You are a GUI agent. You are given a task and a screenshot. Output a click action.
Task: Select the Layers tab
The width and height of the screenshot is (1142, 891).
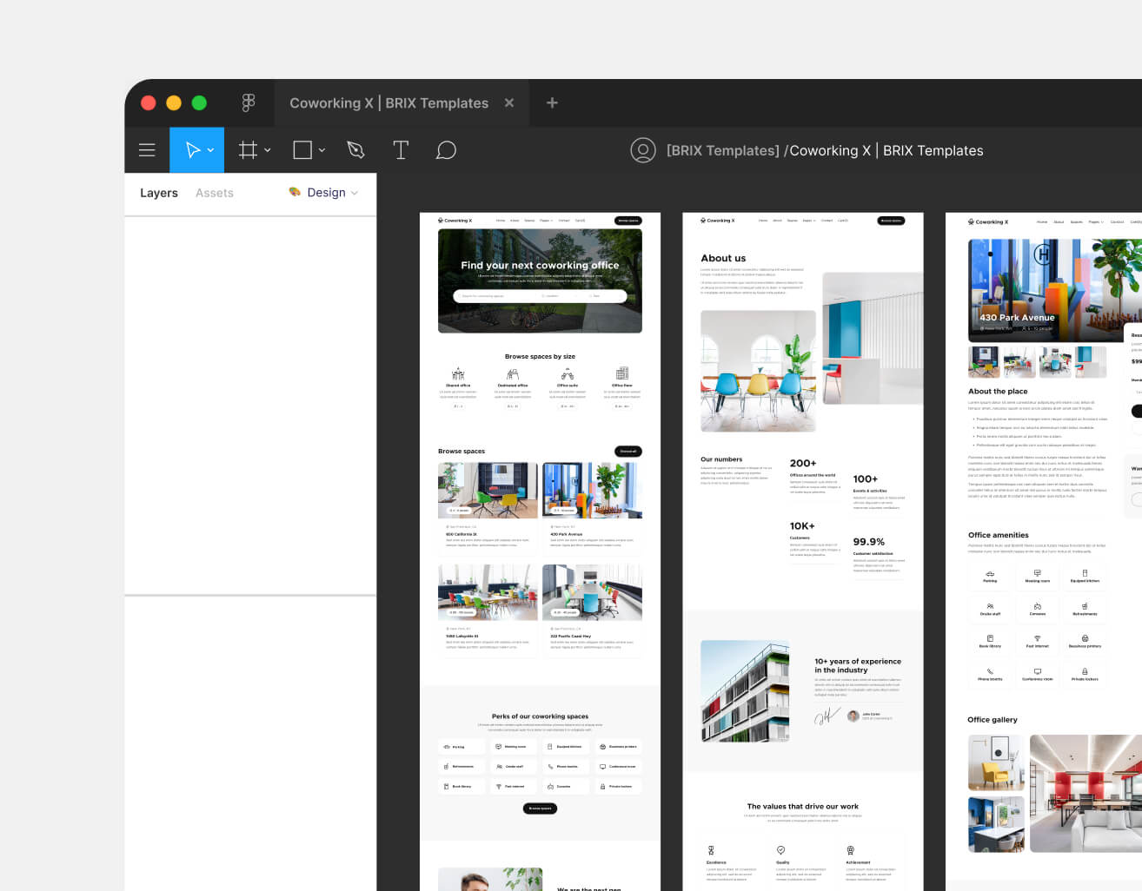click(x=158, y=192)
